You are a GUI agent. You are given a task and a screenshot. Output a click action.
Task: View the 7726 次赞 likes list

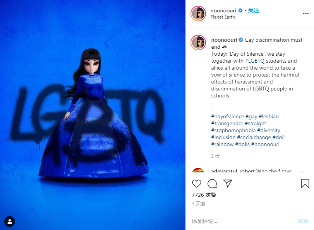[204, 195]
